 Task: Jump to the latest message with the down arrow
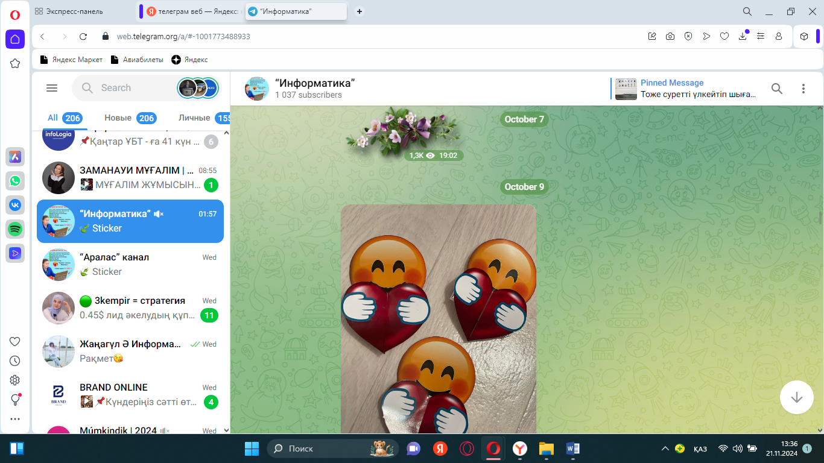coord(797,397)
